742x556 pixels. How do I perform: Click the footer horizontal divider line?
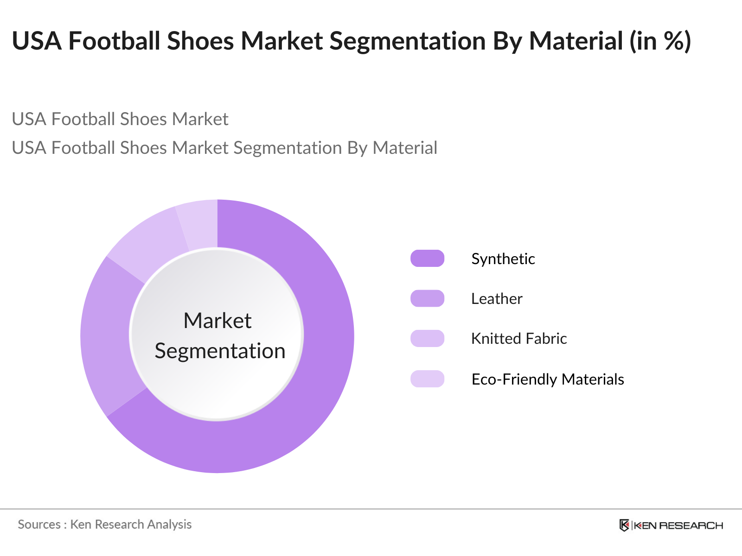click(371, 509)
